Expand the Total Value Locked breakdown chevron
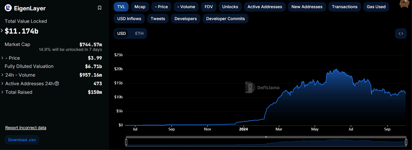Image resolution: width=412 pixels, height=150 pixels. [2, 31]
